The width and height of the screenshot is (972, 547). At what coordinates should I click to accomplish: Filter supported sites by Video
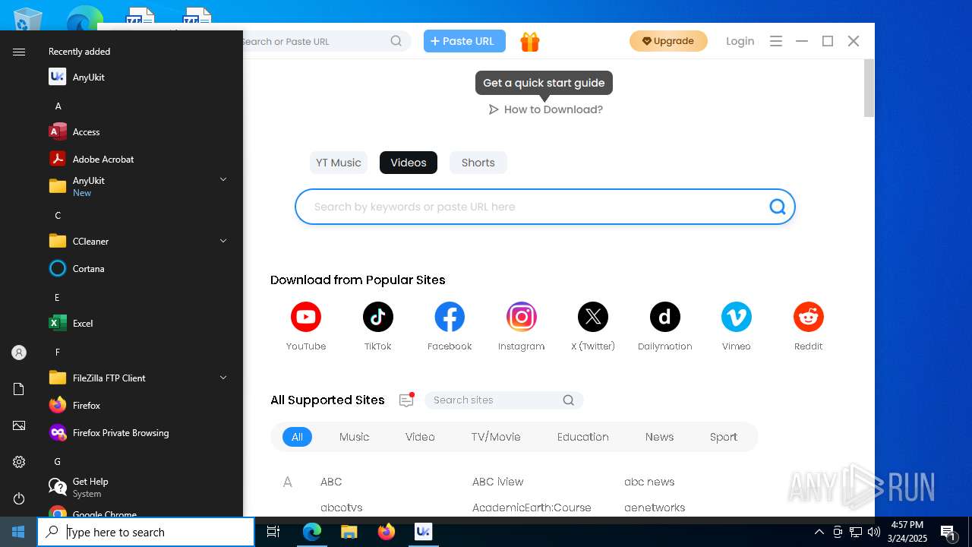[420, 437]
